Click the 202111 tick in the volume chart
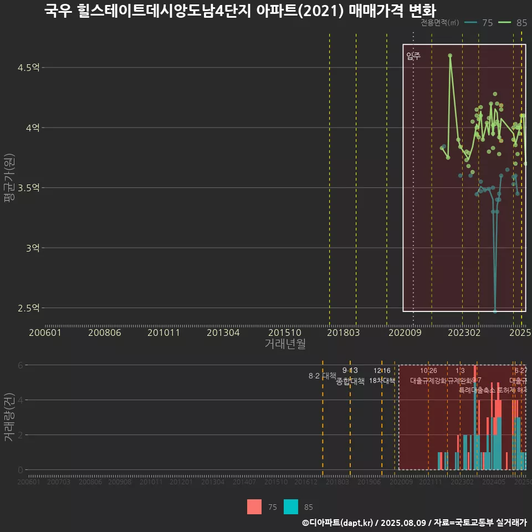The image size is (532, 532). click(431, 482)
